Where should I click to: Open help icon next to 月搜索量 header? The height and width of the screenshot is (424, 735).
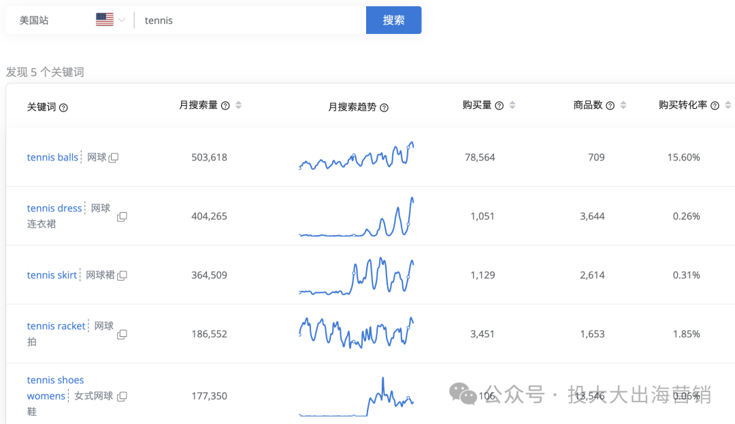coord(225,106)
